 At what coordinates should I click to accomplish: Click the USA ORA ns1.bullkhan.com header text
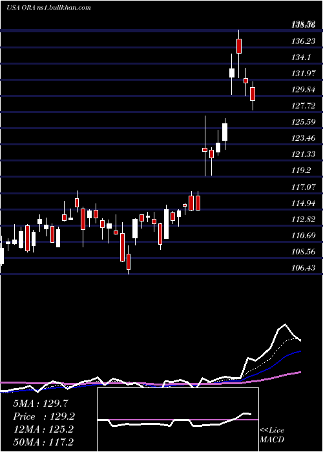pyautogui.click(x=48, y=8)
